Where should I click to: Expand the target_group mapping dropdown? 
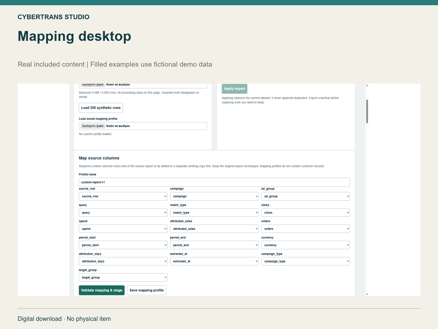[x=123, y=277]
